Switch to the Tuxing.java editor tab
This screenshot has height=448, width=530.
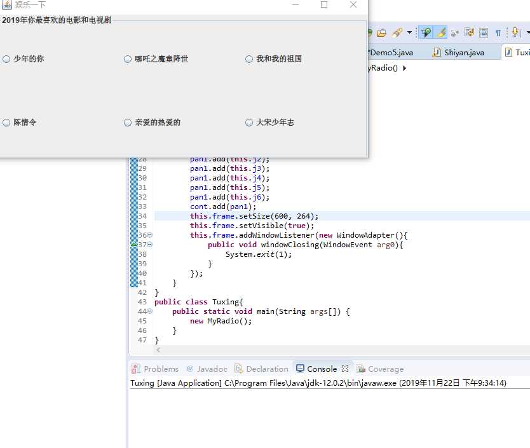517,52
